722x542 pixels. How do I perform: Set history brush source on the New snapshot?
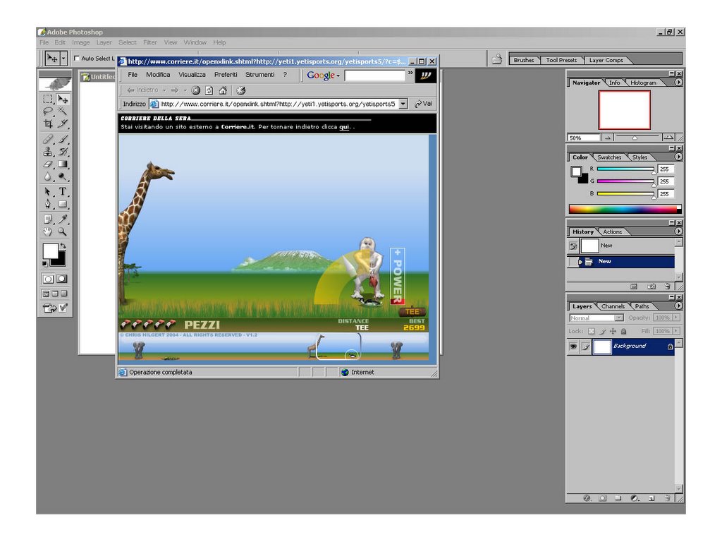tap(573, 246)
